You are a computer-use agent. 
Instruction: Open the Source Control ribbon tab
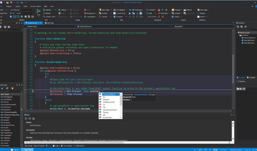click(35, 6)
